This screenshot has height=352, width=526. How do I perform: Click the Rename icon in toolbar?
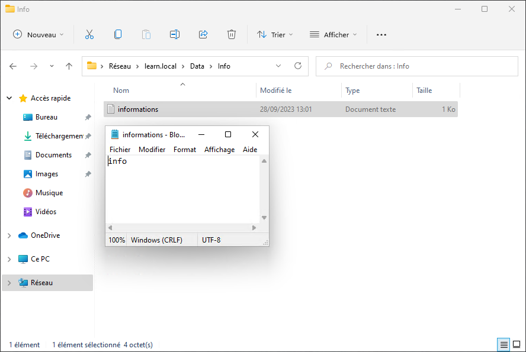click(x=175, y=34)
